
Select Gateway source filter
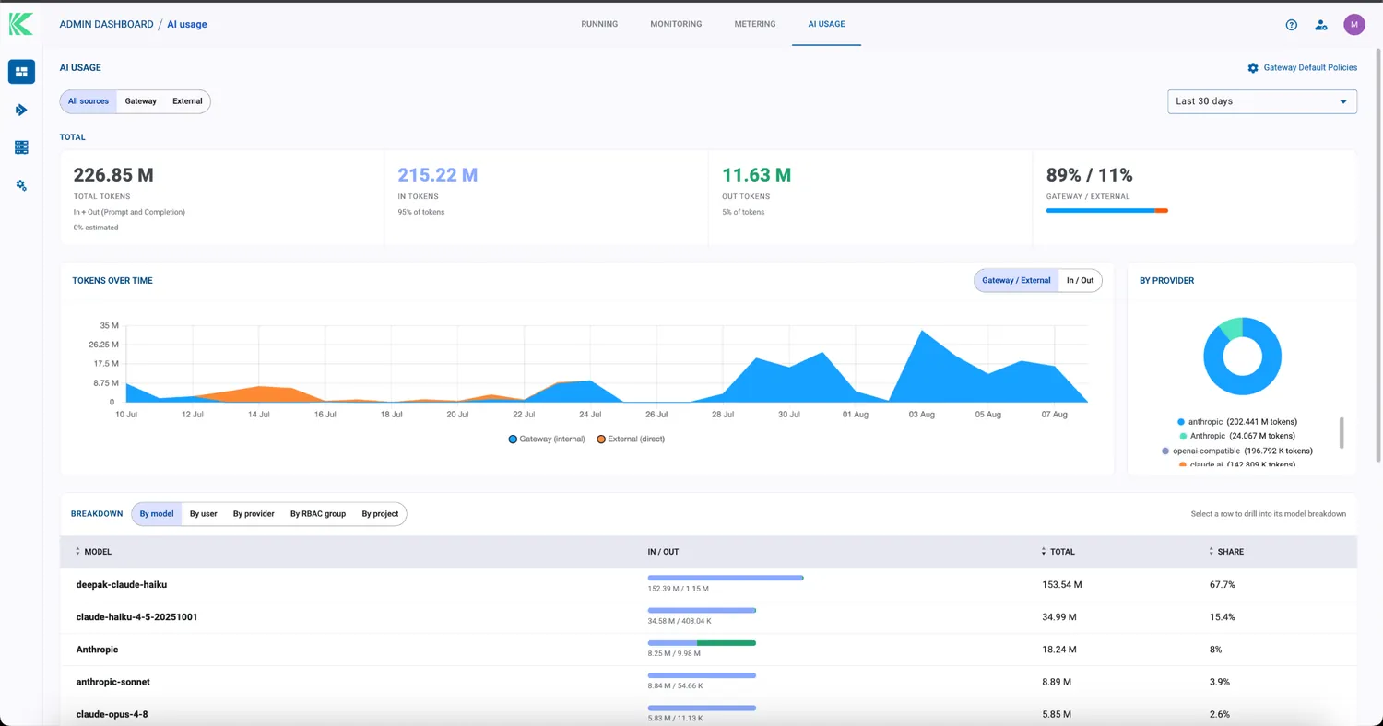coord(141,101)
